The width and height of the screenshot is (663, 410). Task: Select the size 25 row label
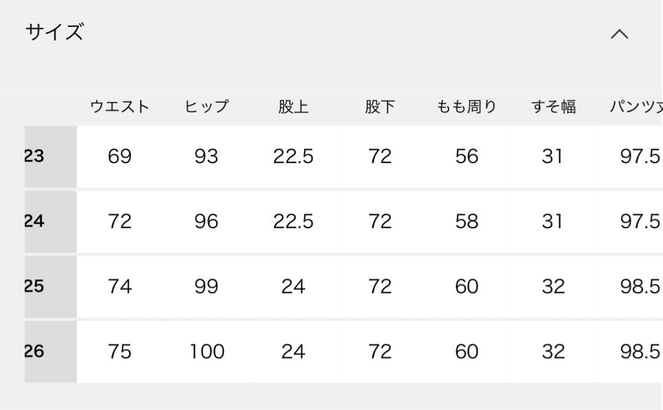[36, 286]
